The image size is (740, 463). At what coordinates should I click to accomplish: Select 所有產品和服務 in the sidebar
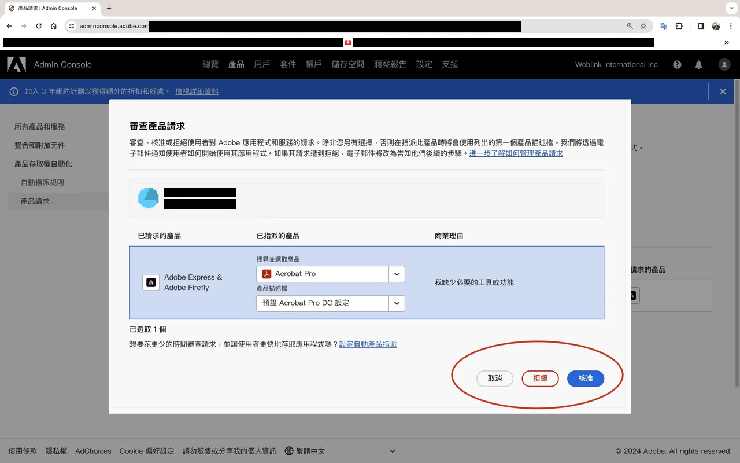pos(40,127)
